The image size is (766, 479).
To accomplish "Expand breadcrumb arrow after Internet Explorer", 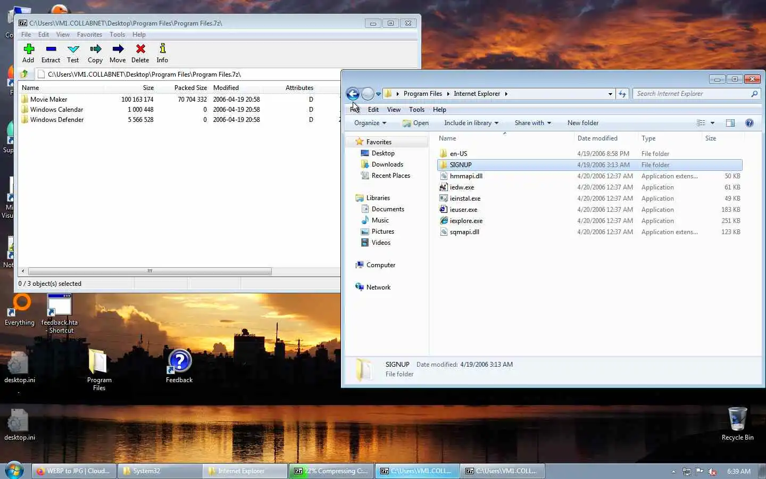I will click(x=506, y=94).
